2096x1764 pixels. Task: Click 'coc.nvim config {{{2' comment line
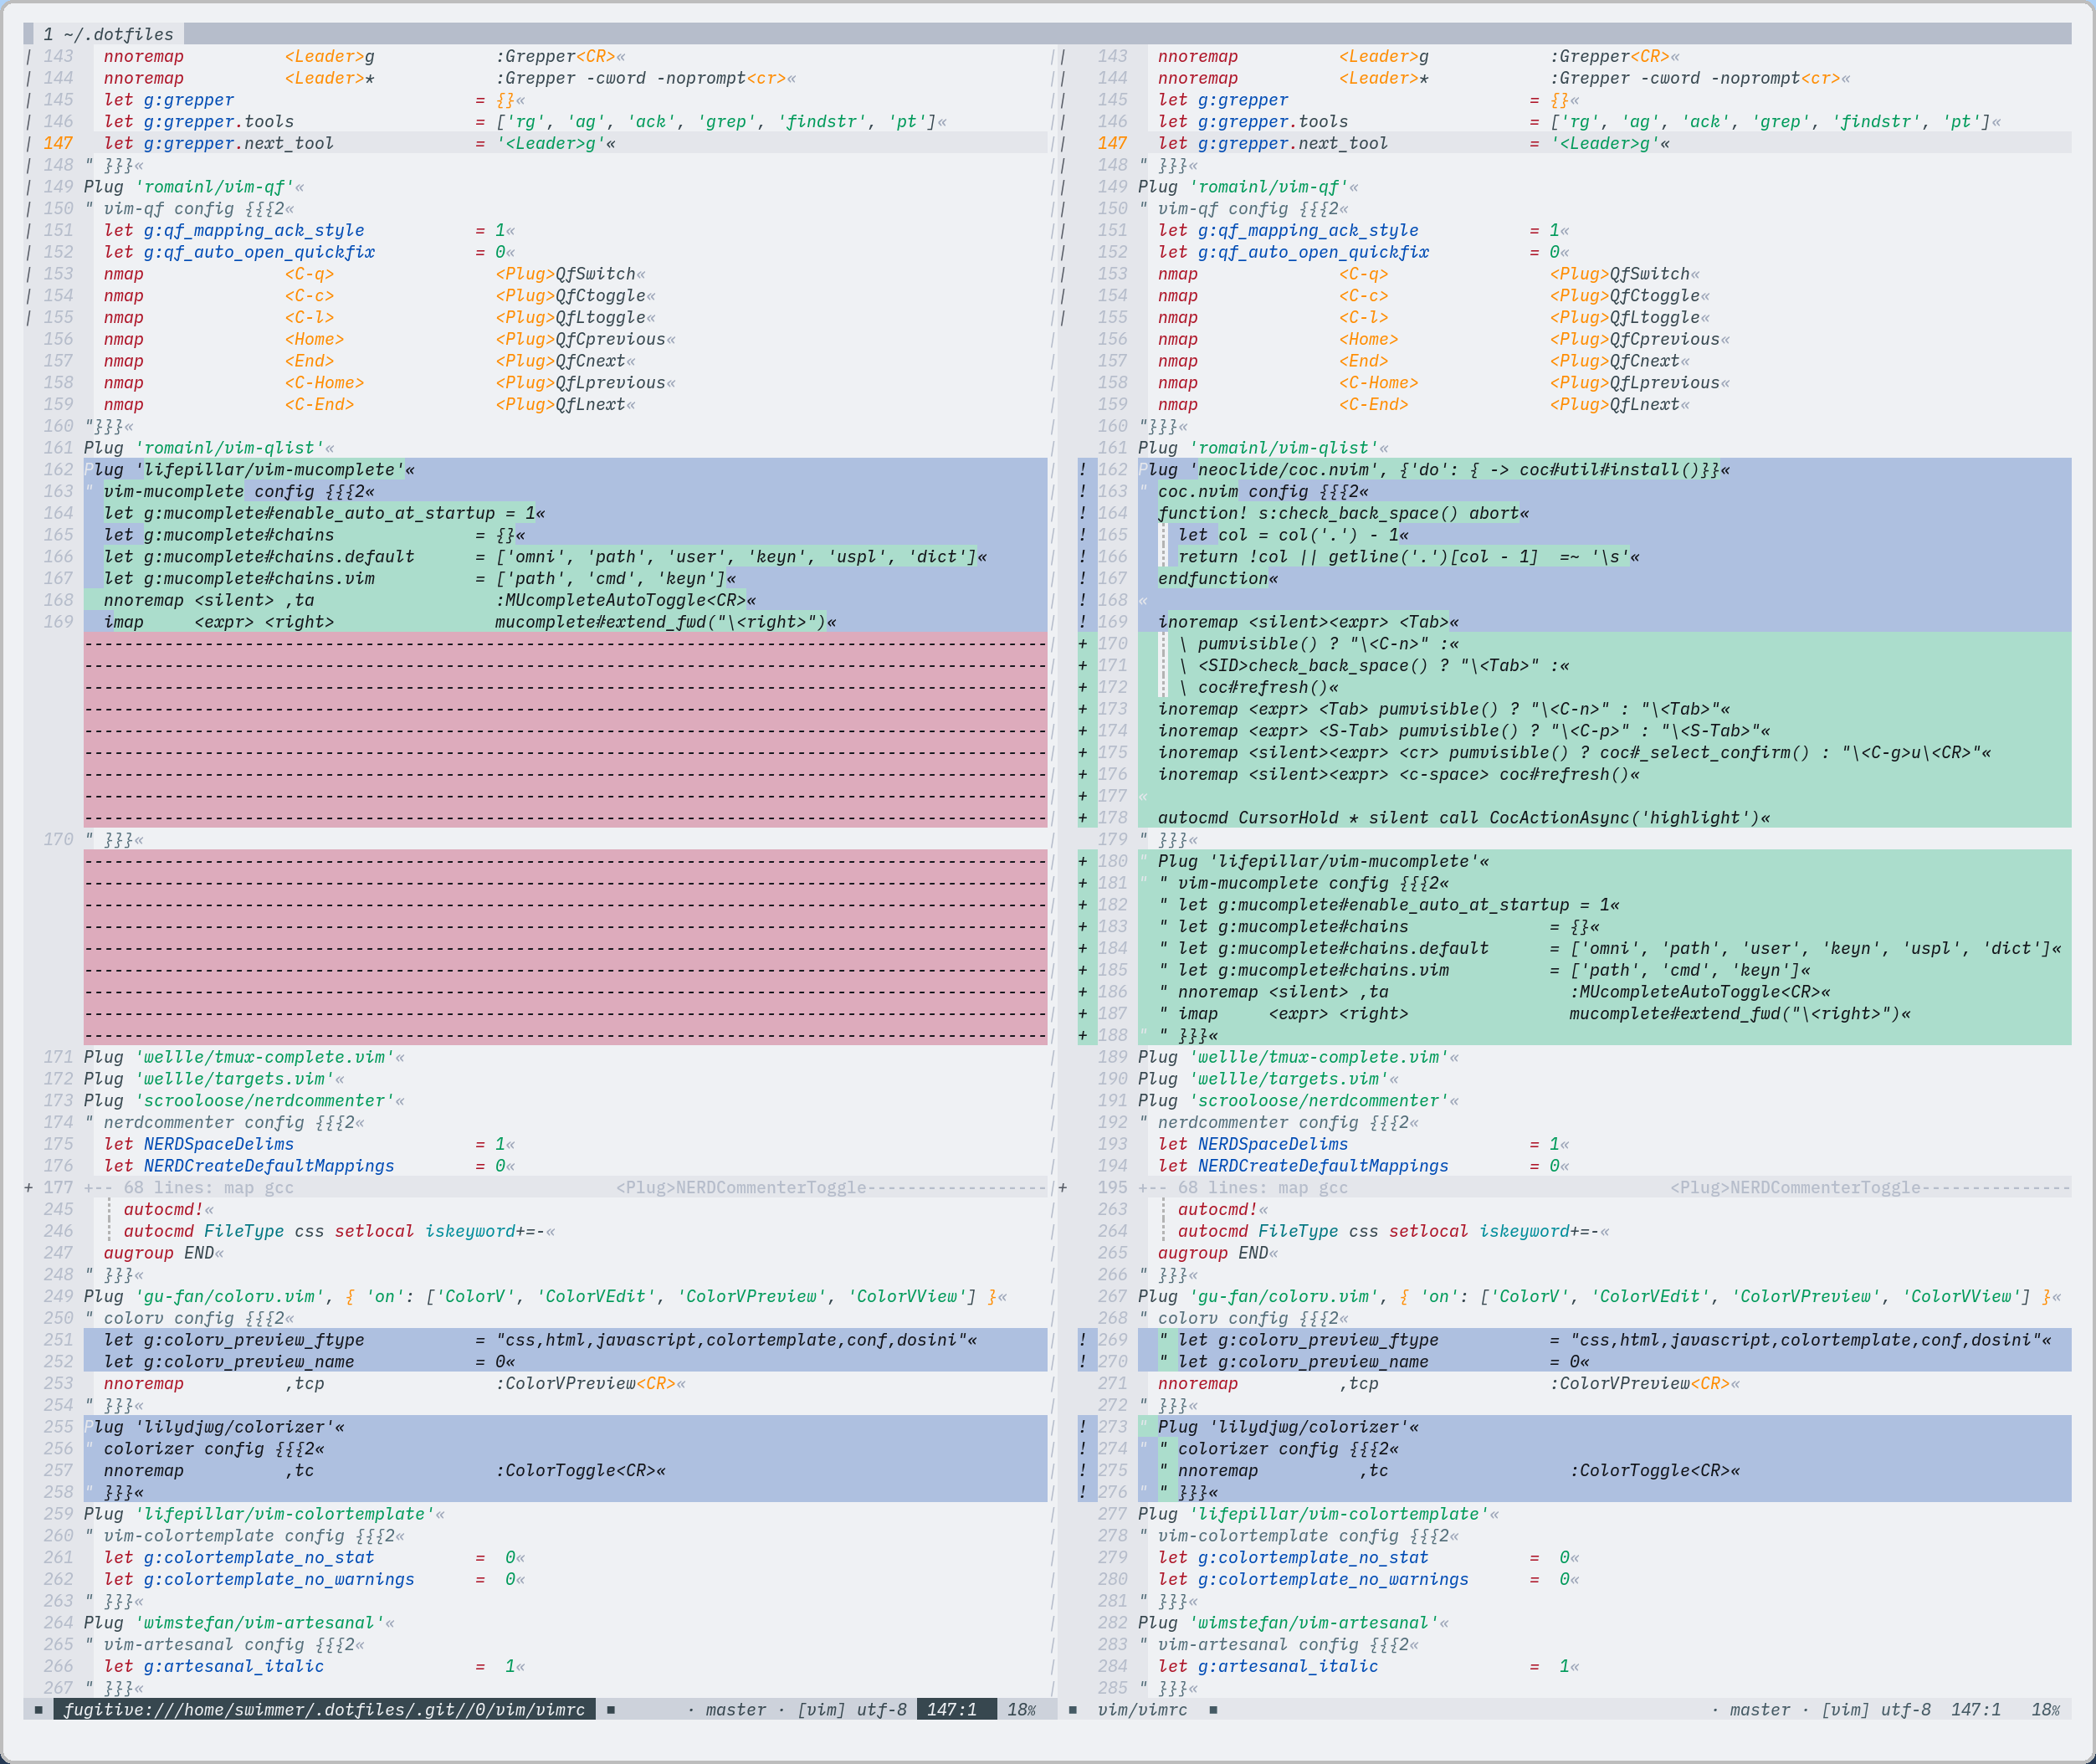coord(1604,492)
